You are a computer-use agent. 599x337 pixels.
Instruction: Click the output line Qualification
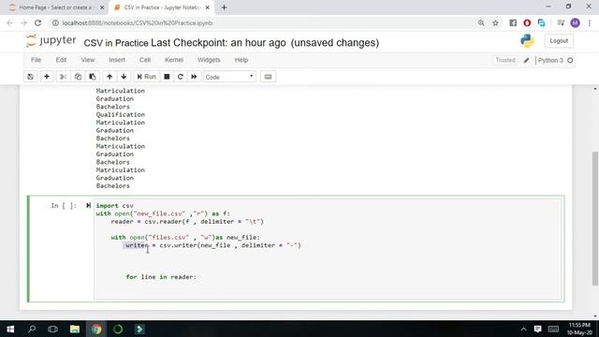tap(121, 114)
